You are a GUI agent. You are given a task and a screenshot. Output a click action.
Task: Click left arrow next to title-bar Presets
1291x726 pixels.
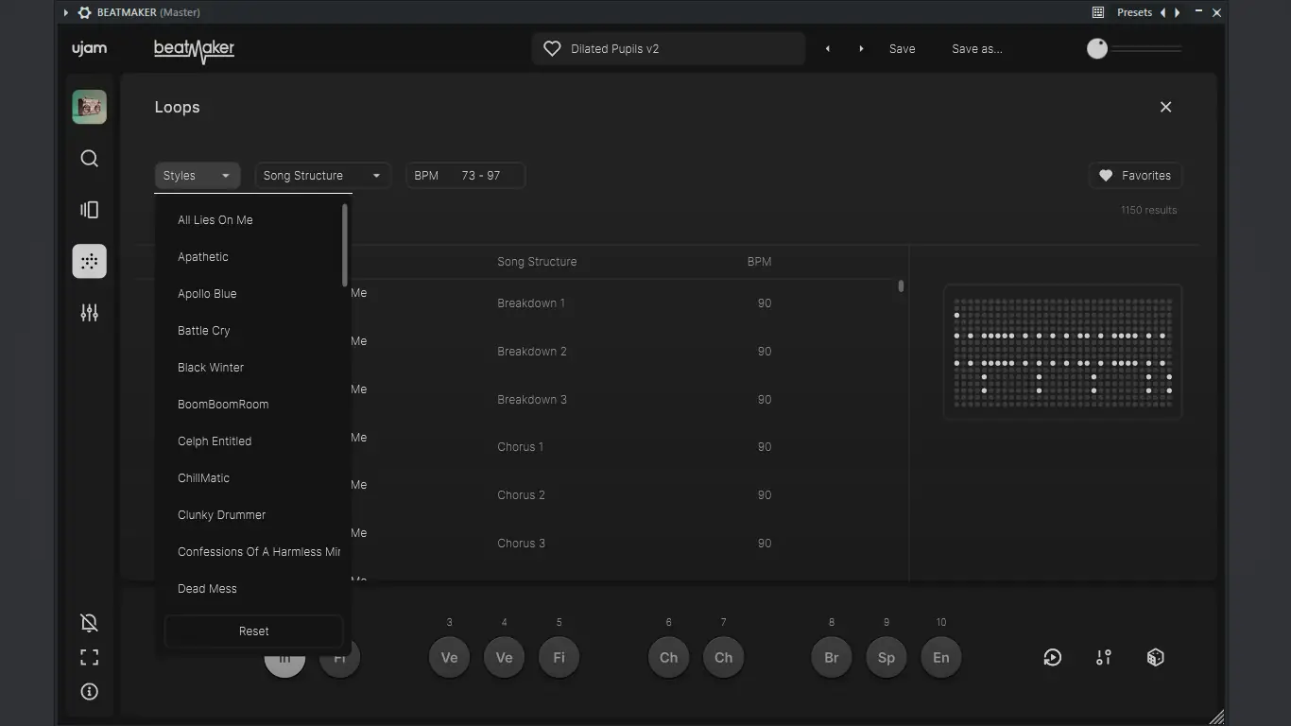pos(1163,12)
